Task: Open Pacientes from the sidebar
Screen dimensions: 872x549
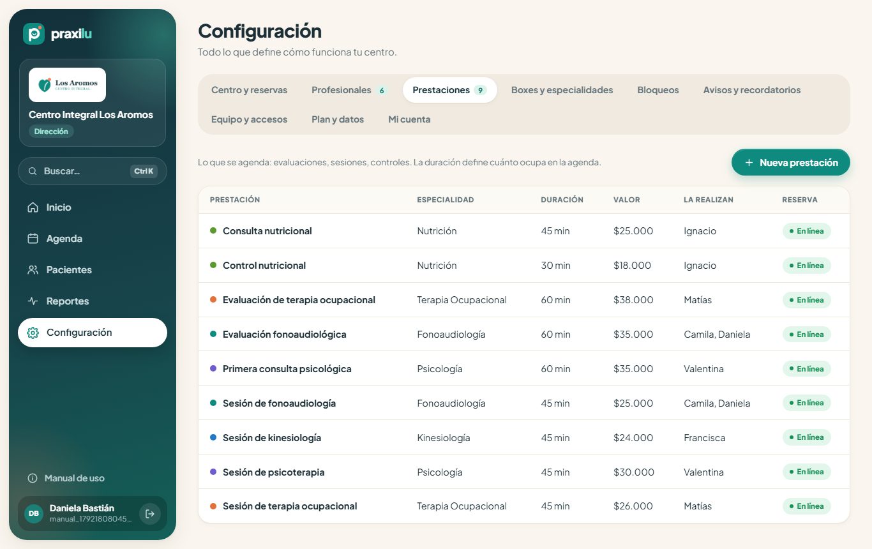Action: [x=93, y=270]
